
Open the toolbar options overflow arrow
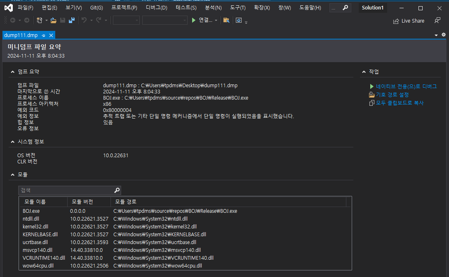point(246,22)
